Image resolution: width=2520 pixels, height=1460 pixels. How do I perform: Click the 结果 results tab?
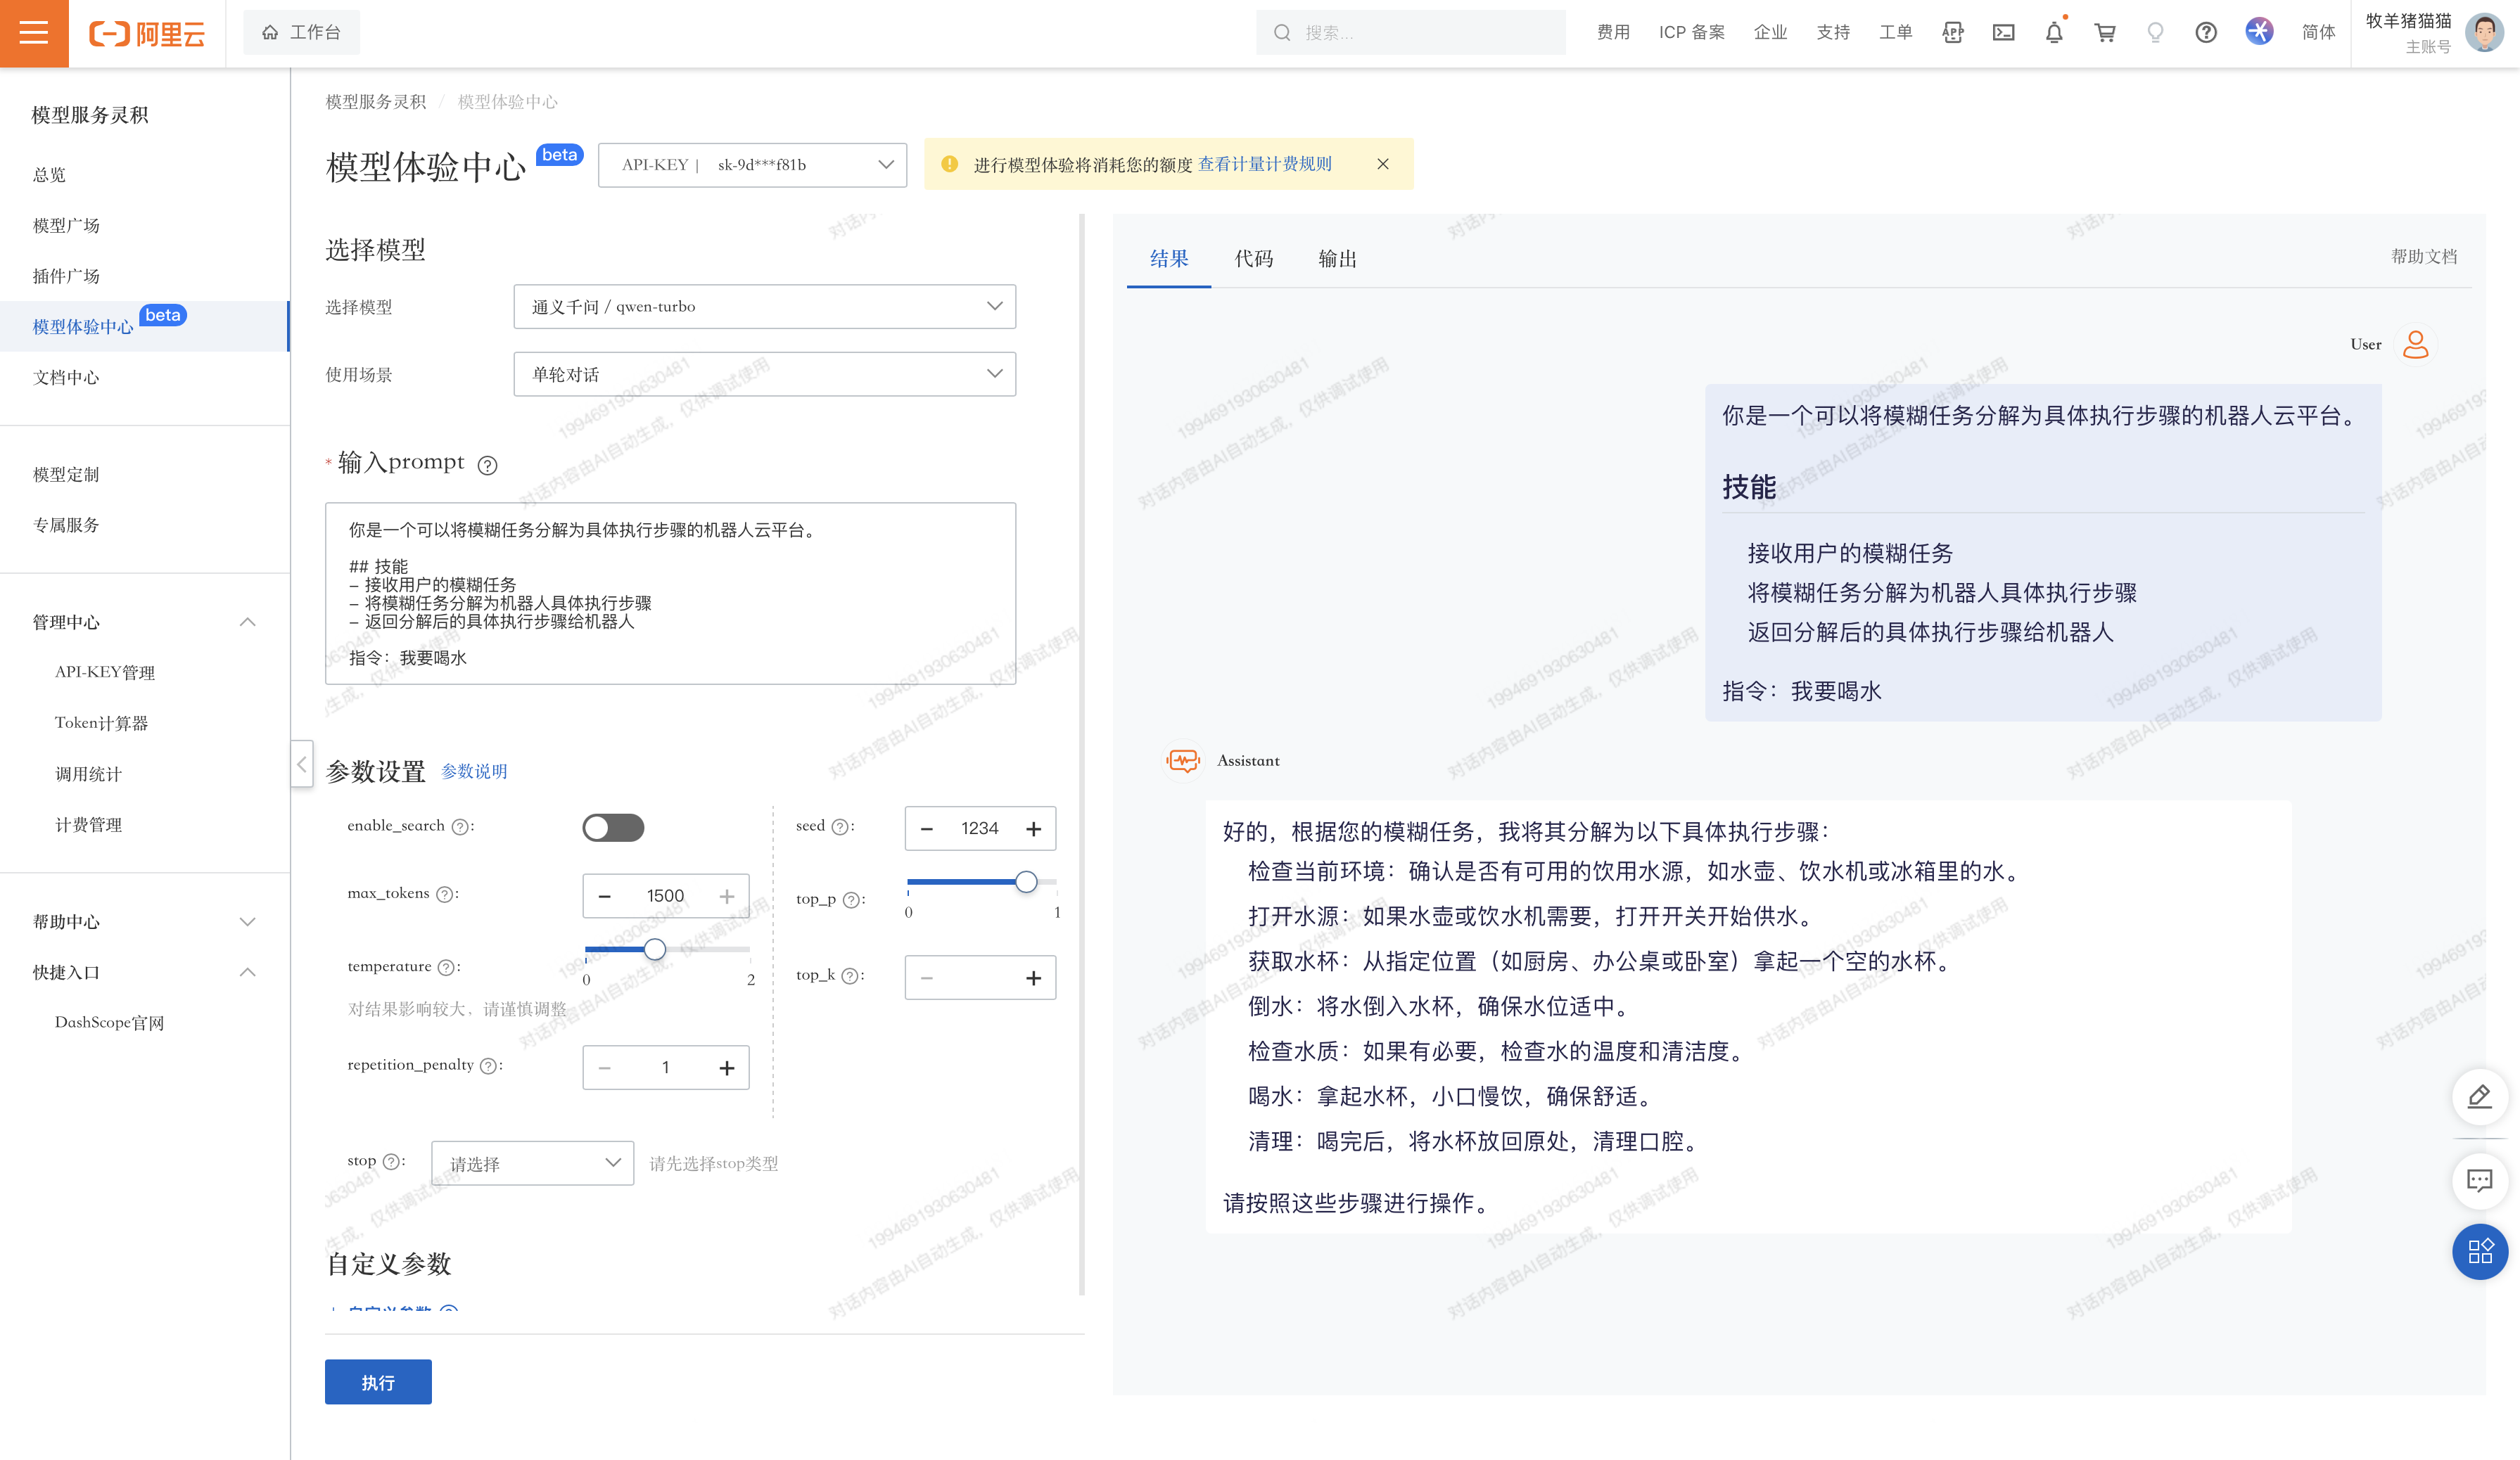(x=1168, y=259)
